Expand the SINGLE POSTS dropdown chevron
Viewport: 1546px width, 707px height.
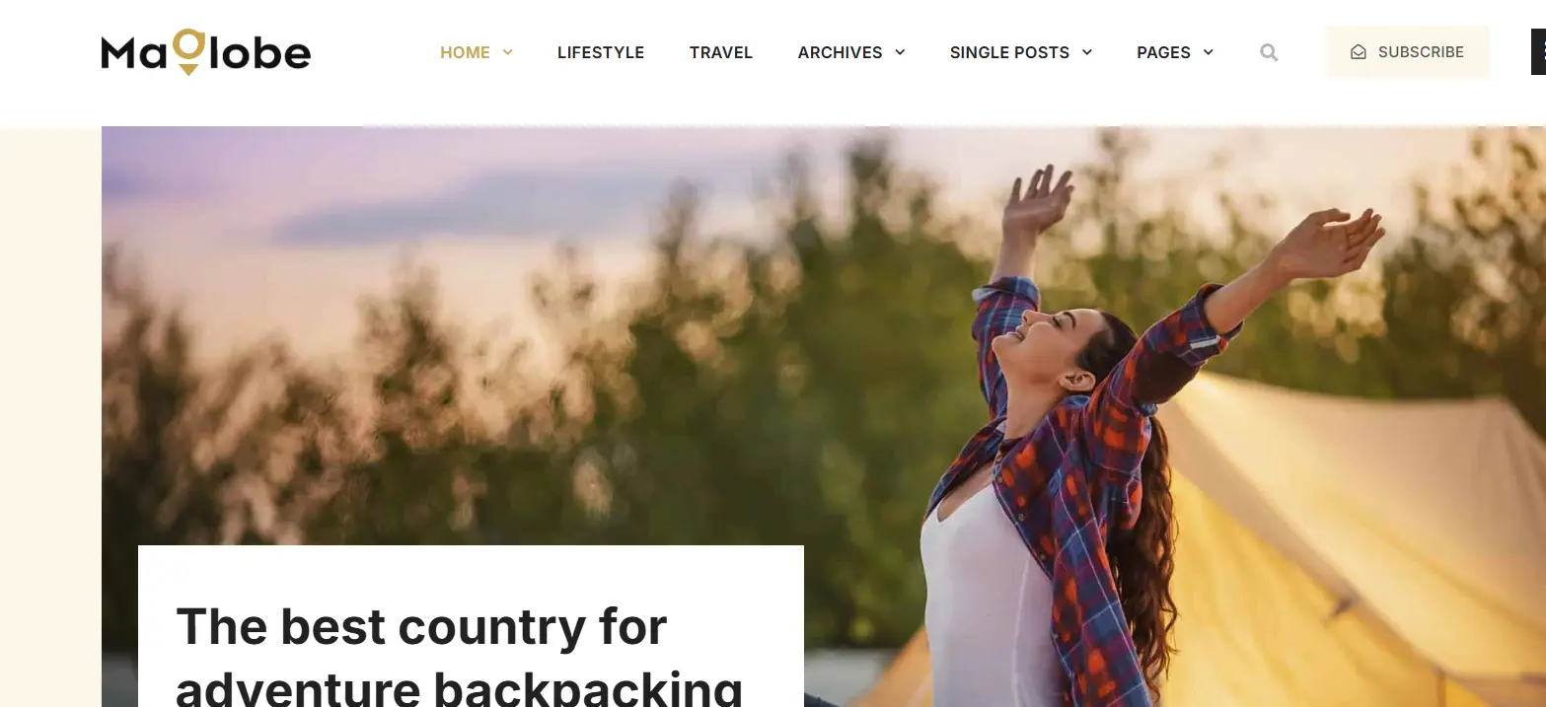[1087, 52]
